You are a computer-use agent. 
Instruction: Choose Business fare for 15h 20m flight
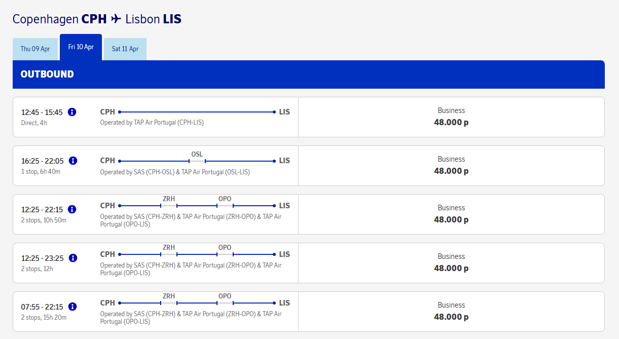pyautogui.click(x=451, y=312)
